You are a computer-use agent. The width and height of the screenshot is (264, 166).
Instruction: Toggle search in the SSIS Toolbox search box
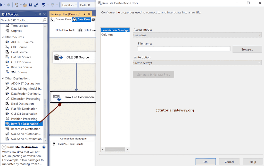tap(45, 20)
